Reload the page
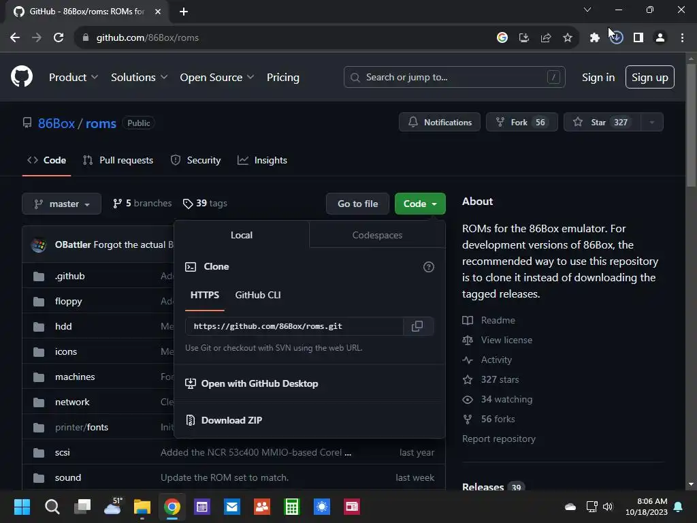Image resolution: width=697 pixels, height=523 pixels. (x=59, y=38)
